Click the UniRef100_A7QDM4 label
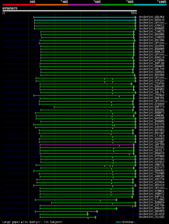 click(x=152, y=60)
